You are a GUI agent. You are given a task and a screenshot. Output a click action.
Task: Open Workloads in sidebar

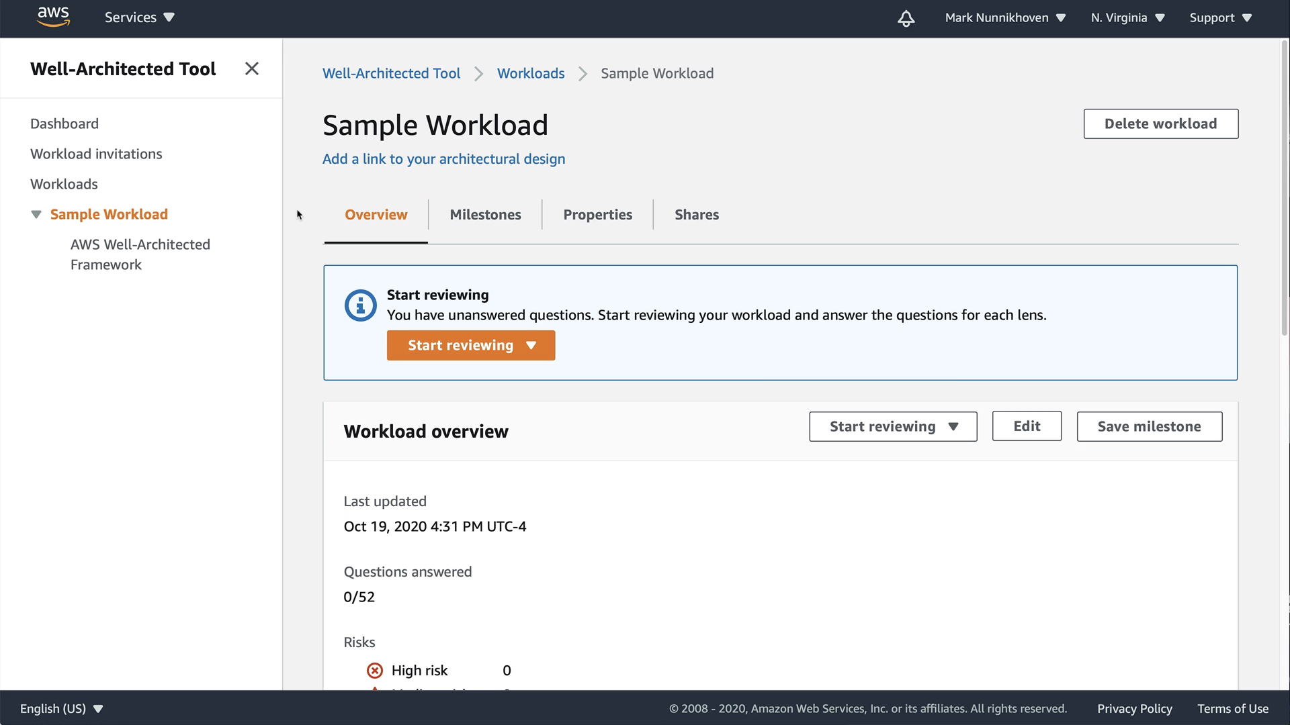64,184
